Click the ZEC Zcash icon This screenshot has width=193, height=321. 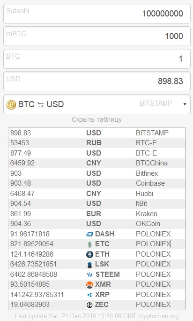pos(89,305)
